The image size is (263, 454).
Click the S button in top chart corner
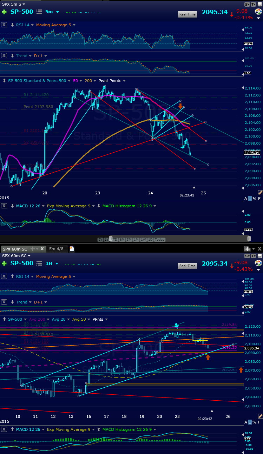click(248, 4)
